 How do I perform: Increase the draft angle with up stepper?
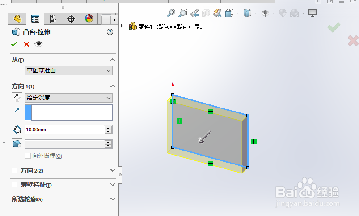(x=108, y=142)
